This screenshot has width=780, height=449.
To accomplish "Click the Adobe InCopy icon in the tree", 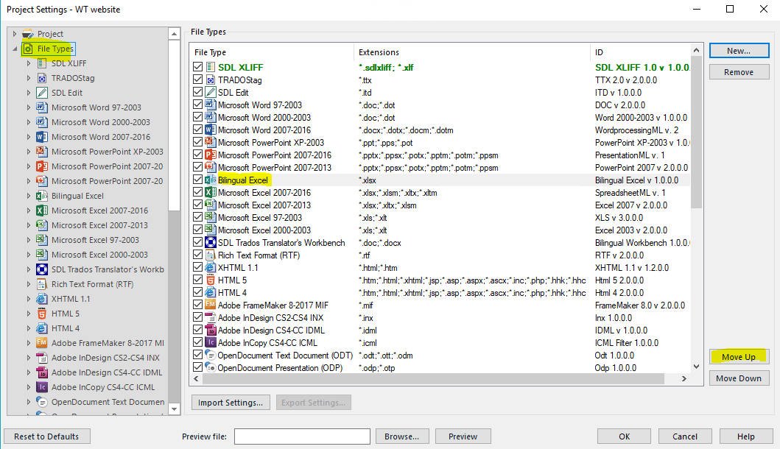I will [42, 387].
